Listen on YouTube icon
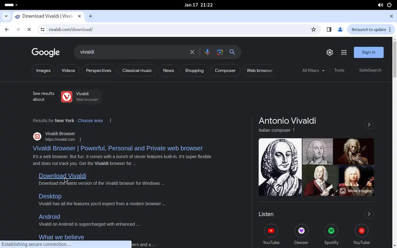This screenshot has width=397, height=248. click(271, 231)
